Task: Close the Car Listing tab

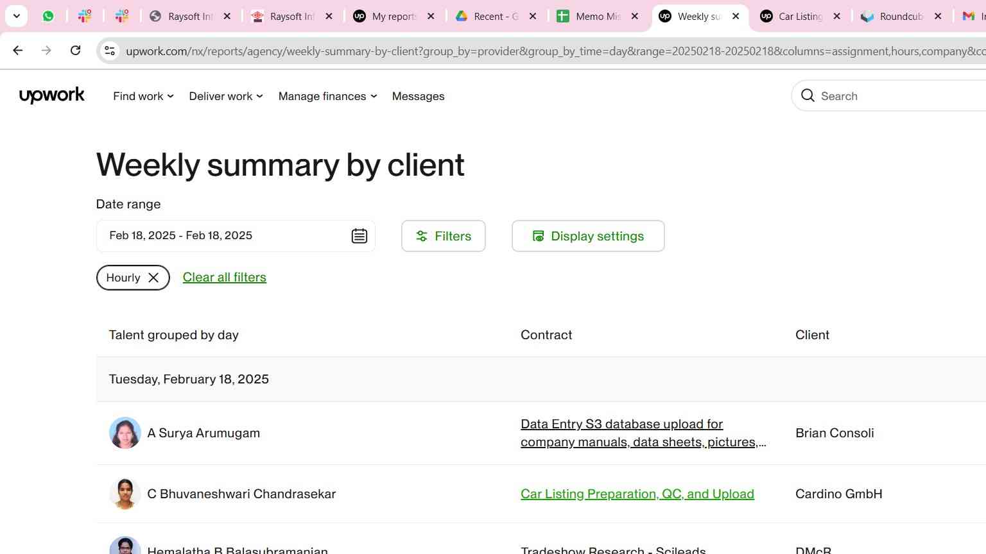Action: point(836,16)
